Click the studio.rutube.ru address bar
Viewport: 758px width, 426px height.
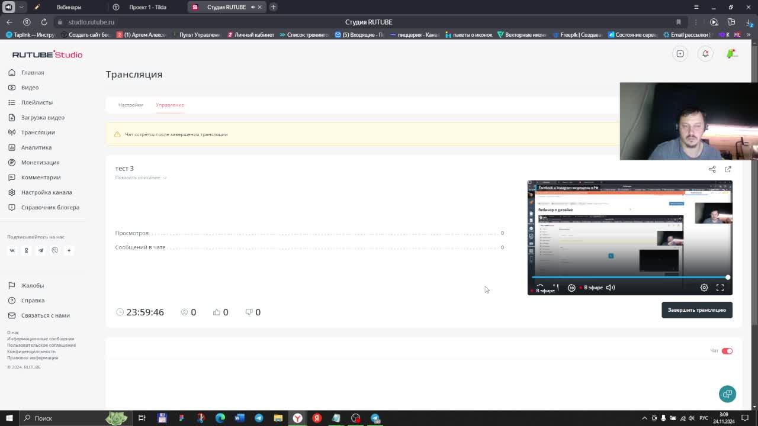tap(91, 22)
